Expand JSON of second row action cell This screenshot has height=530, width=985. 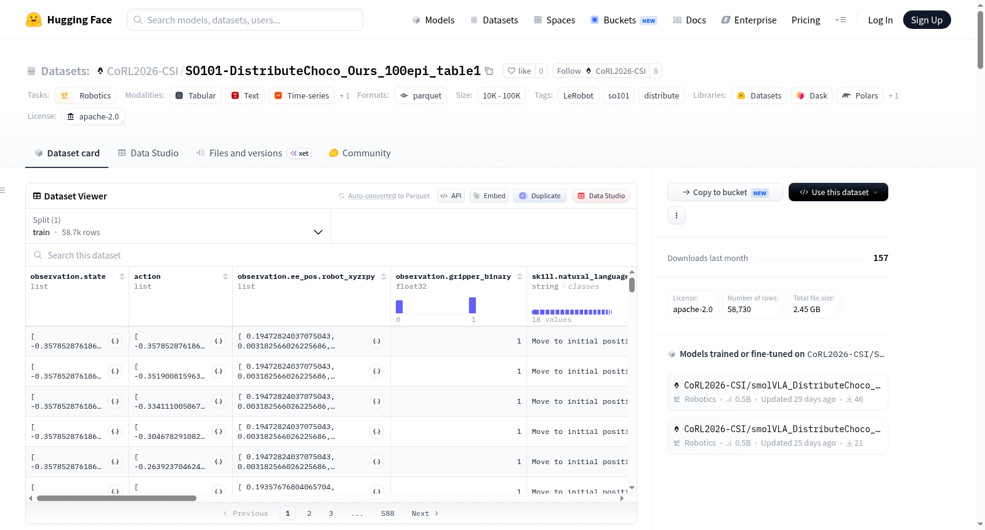pyautogui.click(x=219, y=371)
